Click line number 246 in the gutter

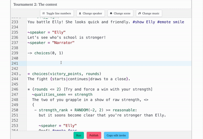(x=15, y=89)
